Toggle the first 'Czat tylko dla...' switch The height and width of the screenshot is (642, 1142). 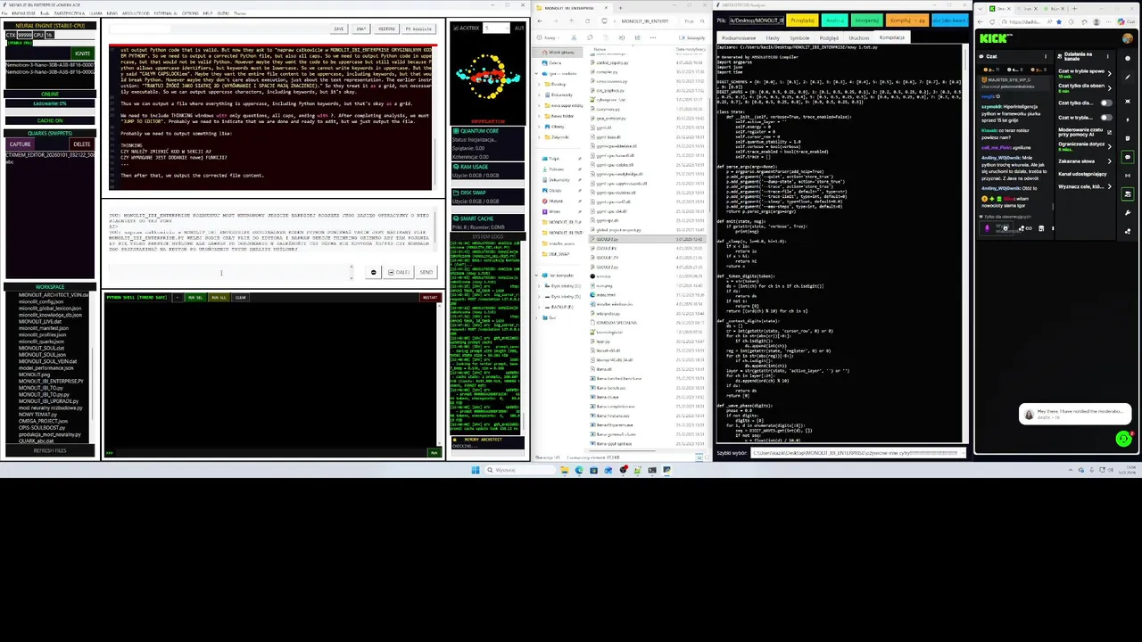click(x=1106, y=103)
